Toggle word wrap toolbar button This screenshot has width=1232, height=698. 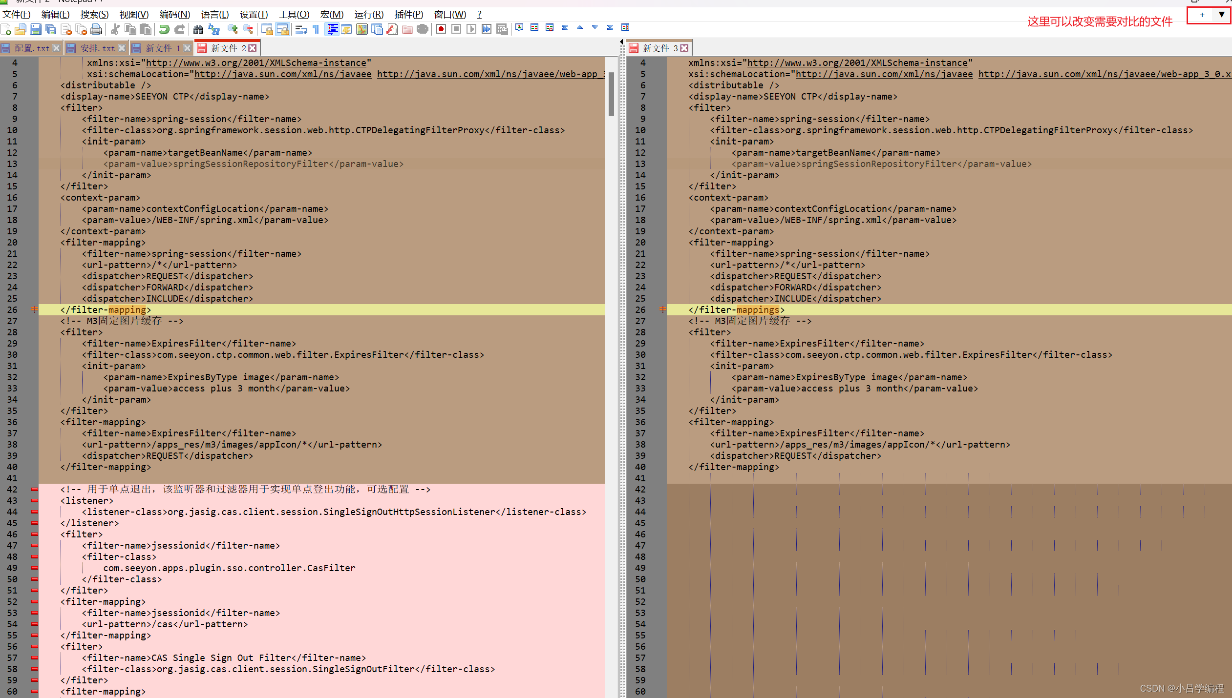pos(301,29)
